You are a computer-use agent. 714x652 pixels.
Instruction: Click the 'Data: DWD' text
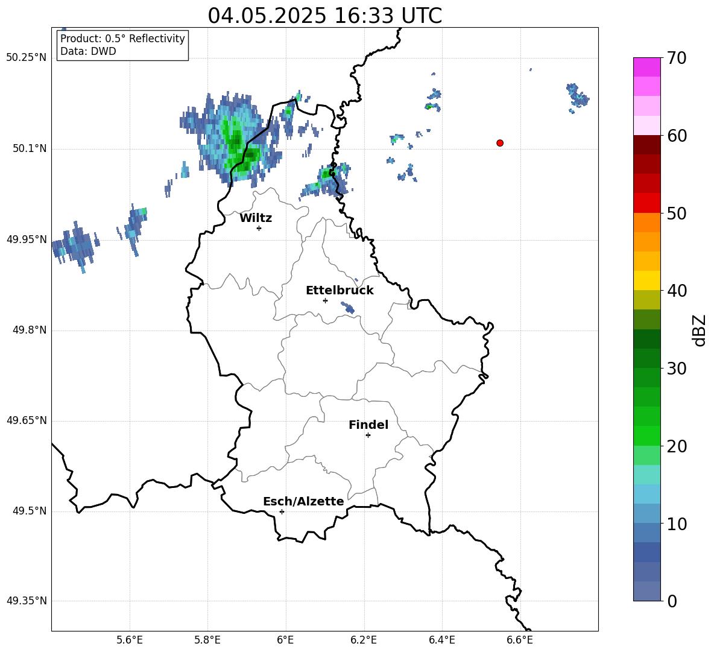tap(88, 51)
